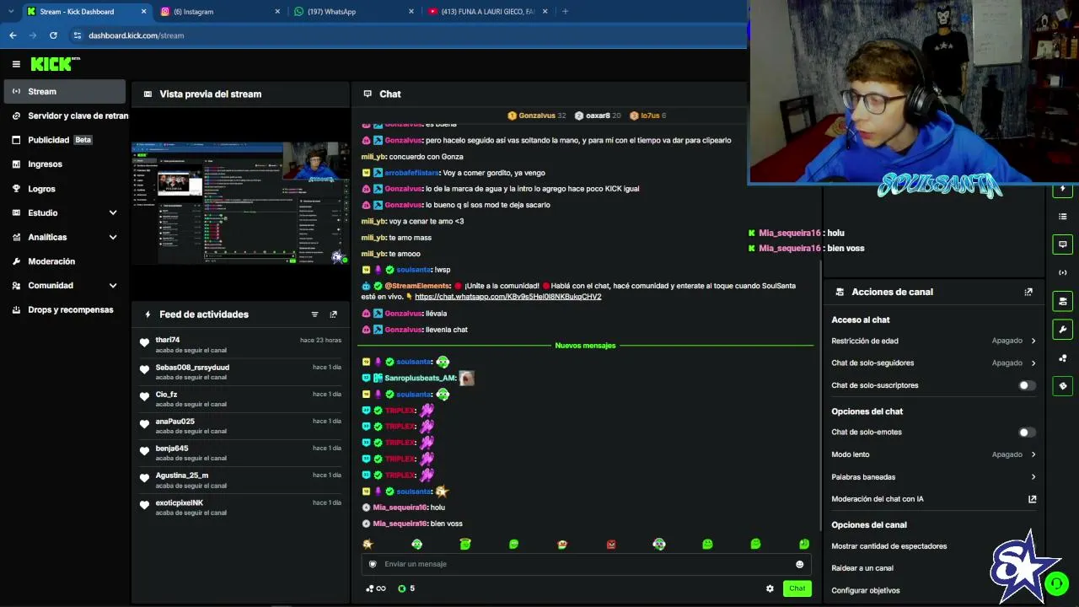Open Publicidad Beta section

tap(65, 140)
